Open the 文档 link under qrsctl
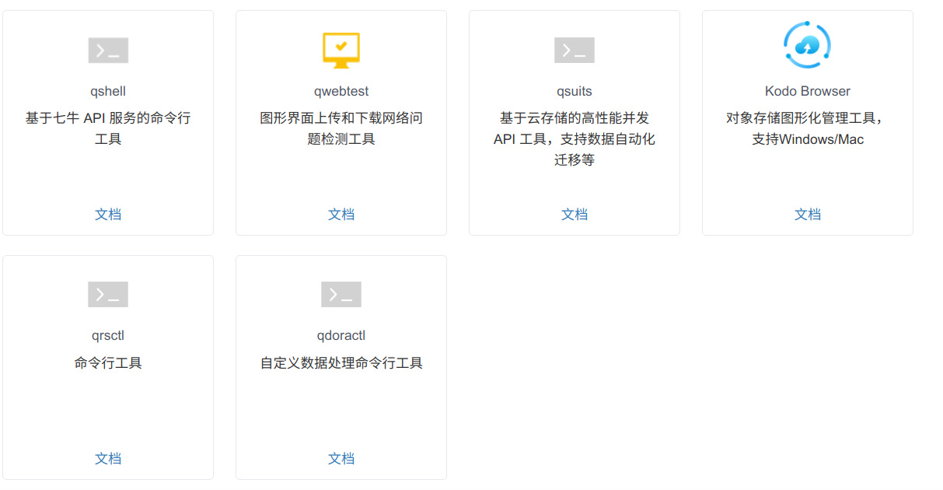 108,459
